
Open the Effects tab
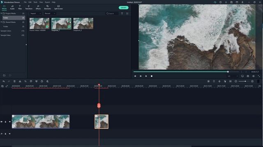38,7
